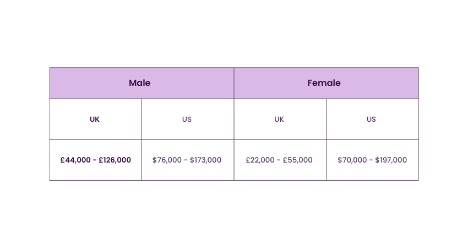The height and width of the screenshot is (248, 468).
Task: Select the bold UK cell under Male
Action: point(95,119)
